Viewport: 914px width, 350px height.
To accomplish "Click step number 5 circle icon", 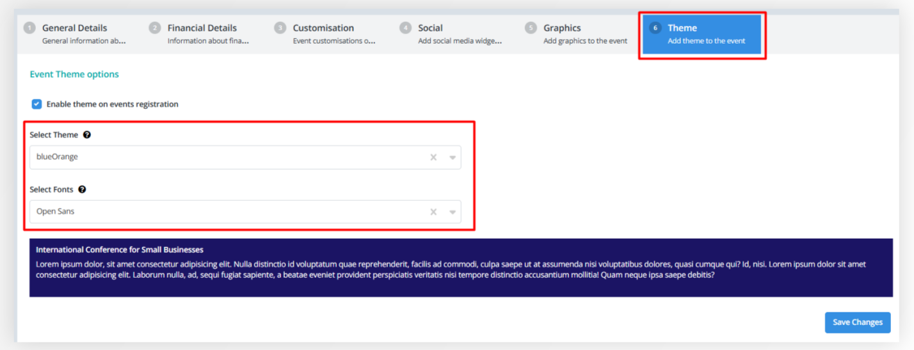I will [531, 28].
